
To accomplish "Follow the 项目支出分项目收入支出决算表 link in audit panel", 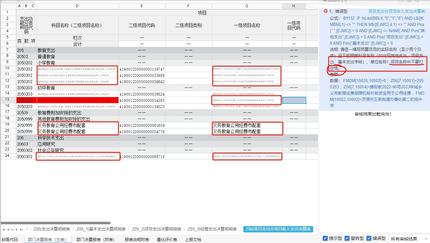I will coord(397,11).
